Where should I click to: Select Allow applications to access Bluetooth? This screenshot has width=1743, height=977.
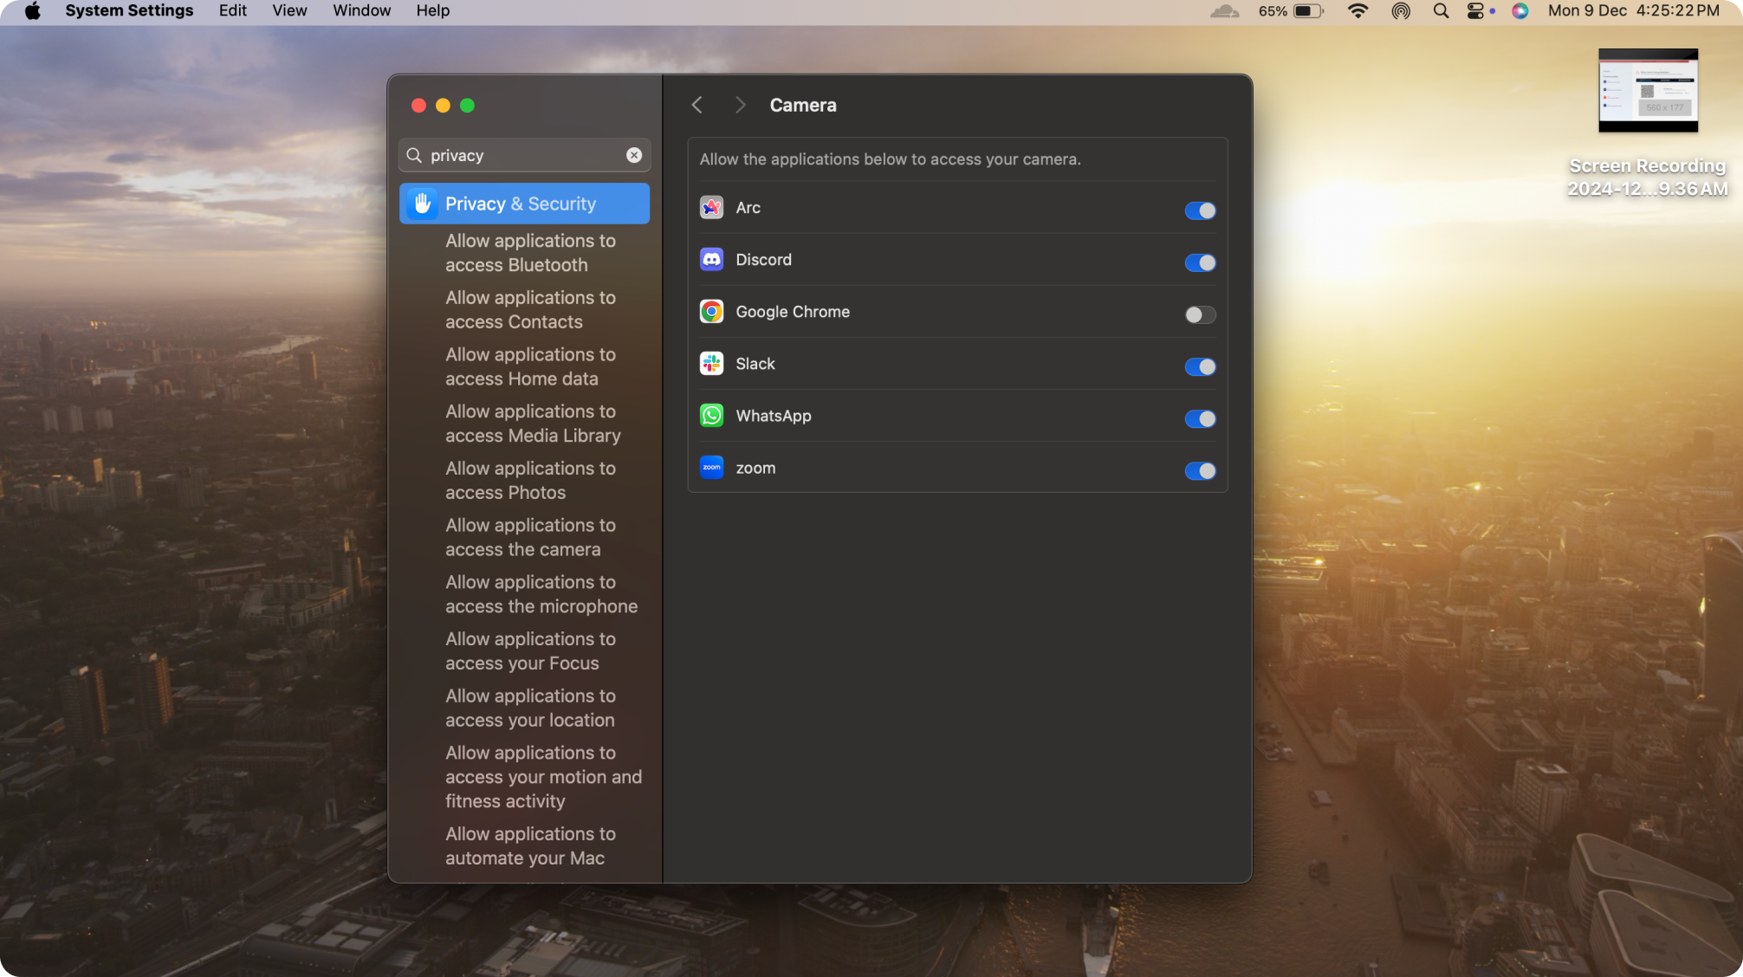point(530,253)
